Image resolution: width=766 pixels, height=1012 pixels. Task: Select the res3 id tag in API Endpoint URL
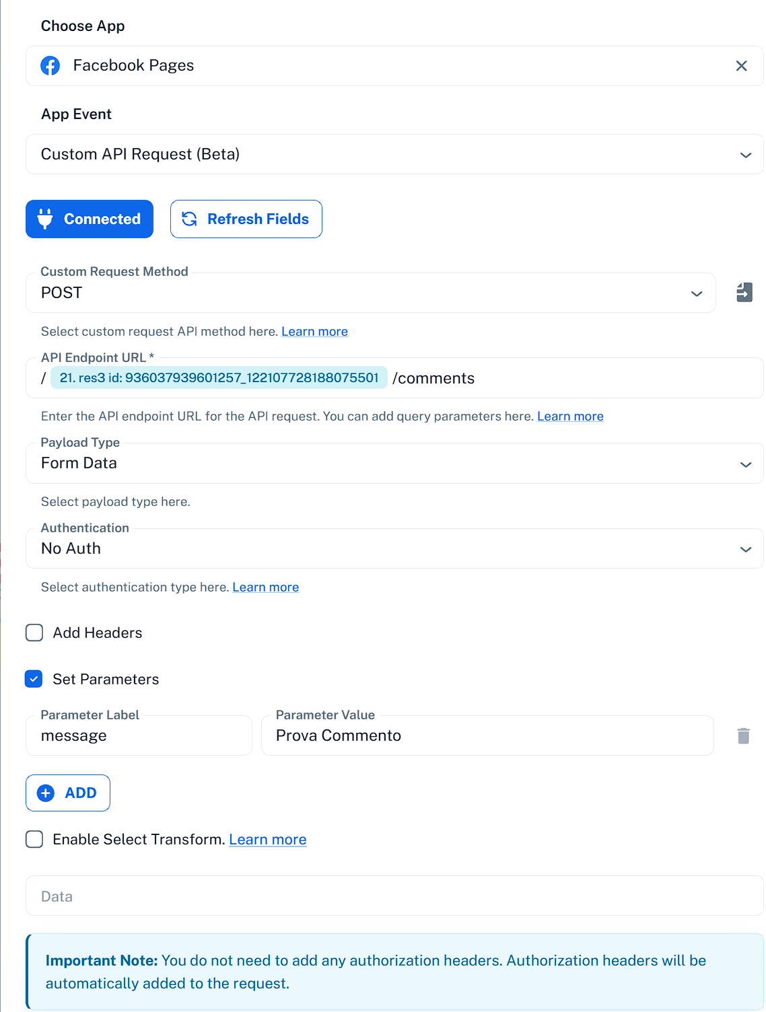(x=219, y=377)
